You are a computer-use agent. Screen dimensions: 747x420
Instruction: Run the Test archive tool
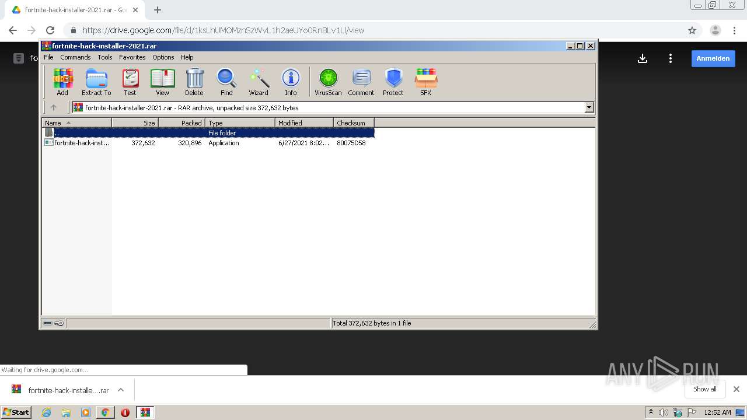(x=130, y=82)
